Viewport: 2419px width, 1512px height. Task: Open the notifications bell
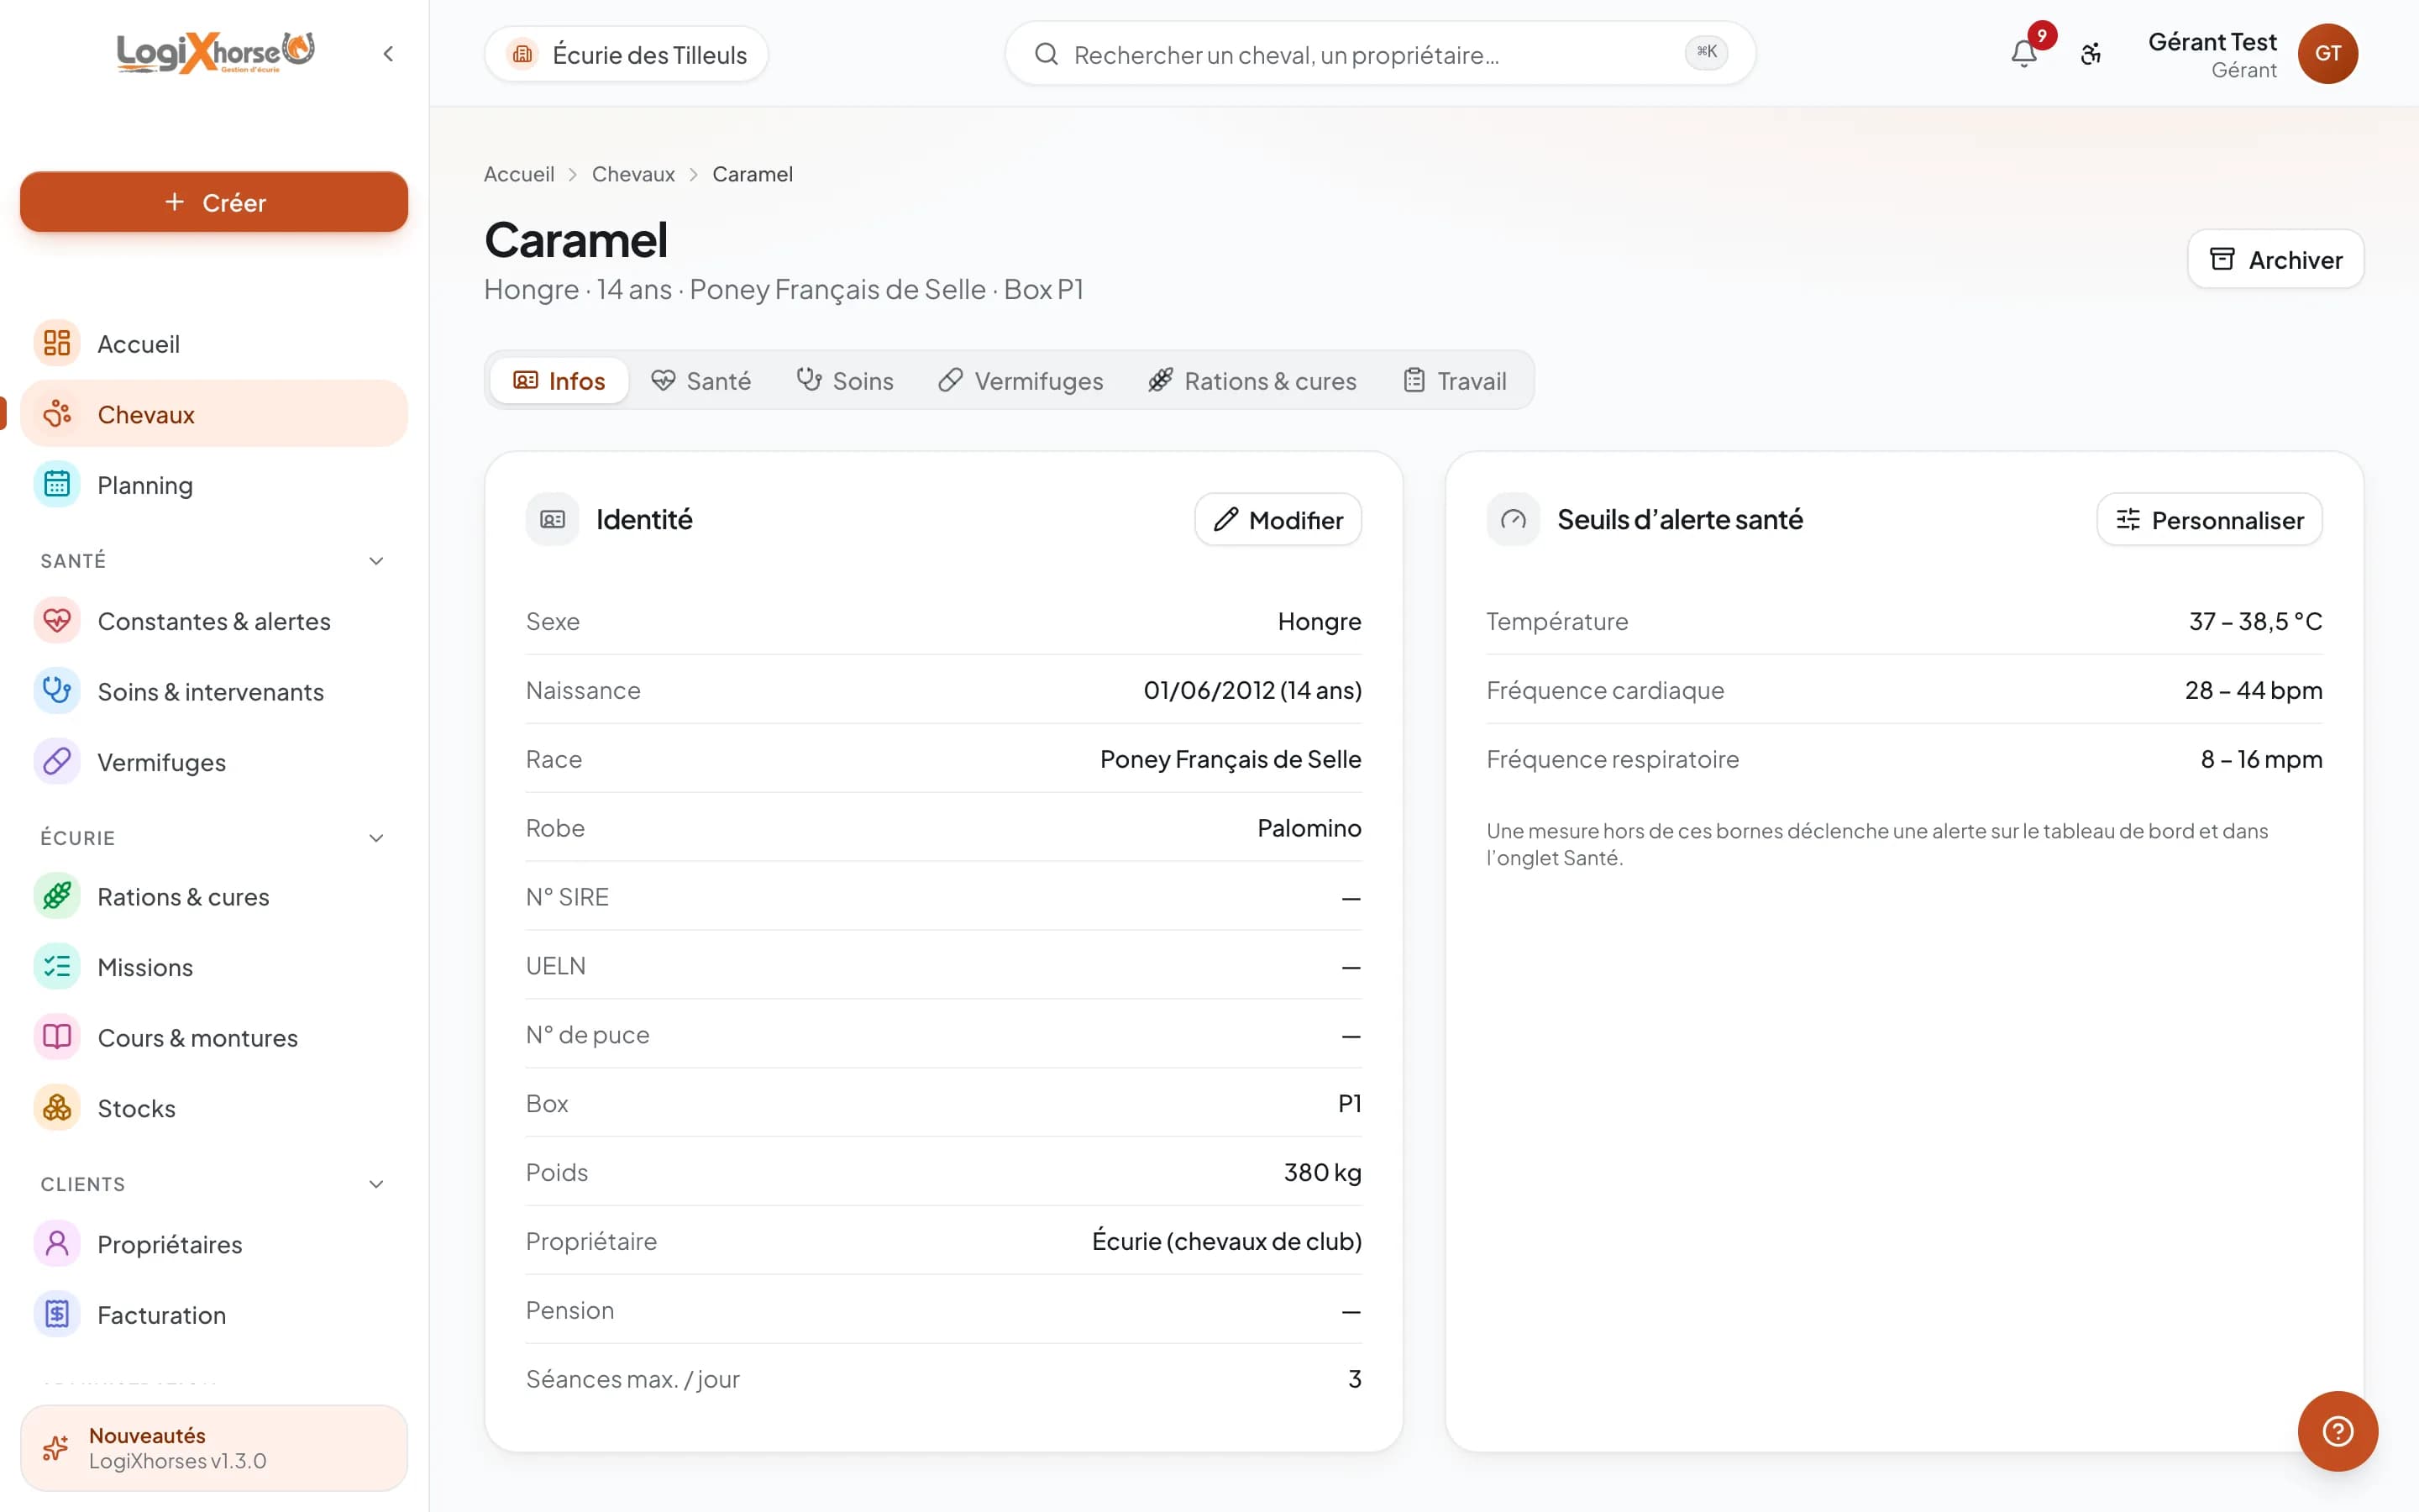click(x=2024, y=53)
